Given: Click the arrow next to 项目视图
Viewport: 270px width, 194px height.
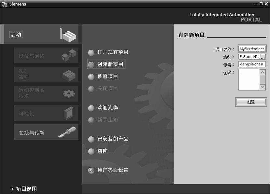Looking at the screenshot, I should (13, 189).
